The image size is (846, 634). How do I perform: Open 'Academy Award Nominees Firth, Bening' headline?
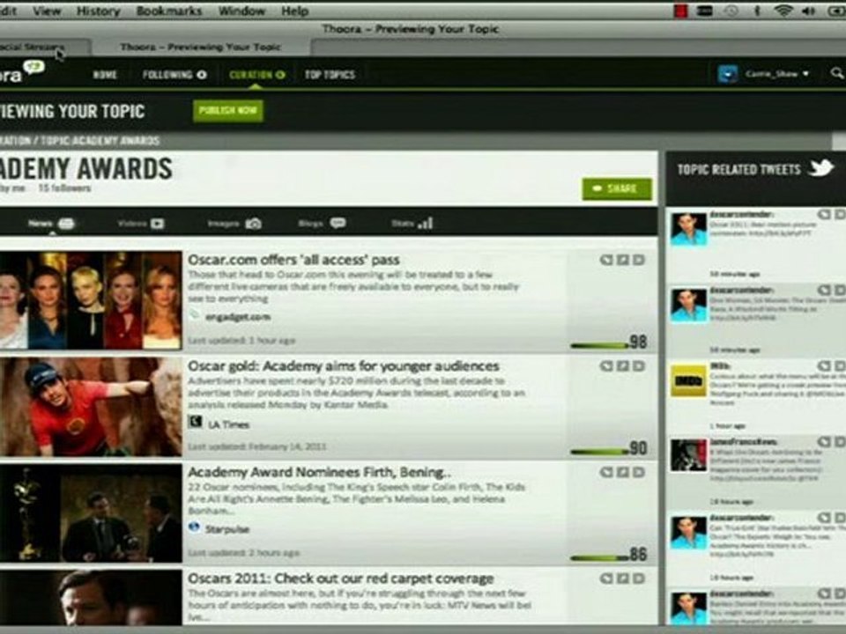tap(319, 472)
